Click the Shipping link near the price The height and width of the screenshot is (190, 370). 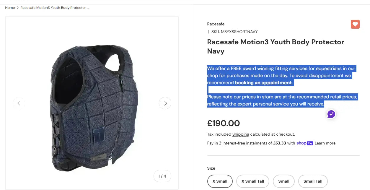240,134
